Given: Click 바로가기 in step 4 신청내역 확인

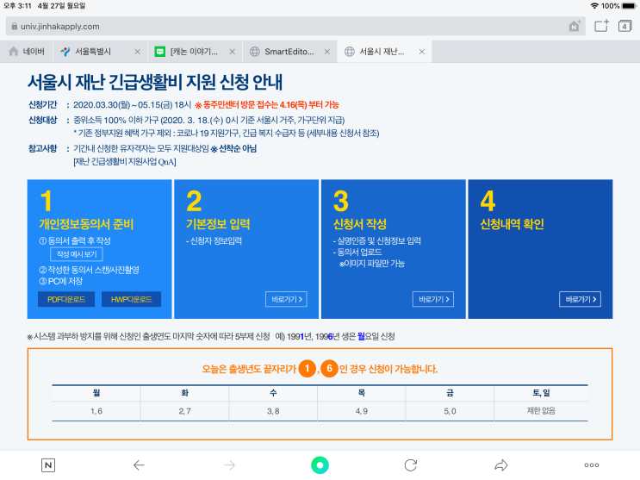Looking at the screenshot, I should 580,299.
